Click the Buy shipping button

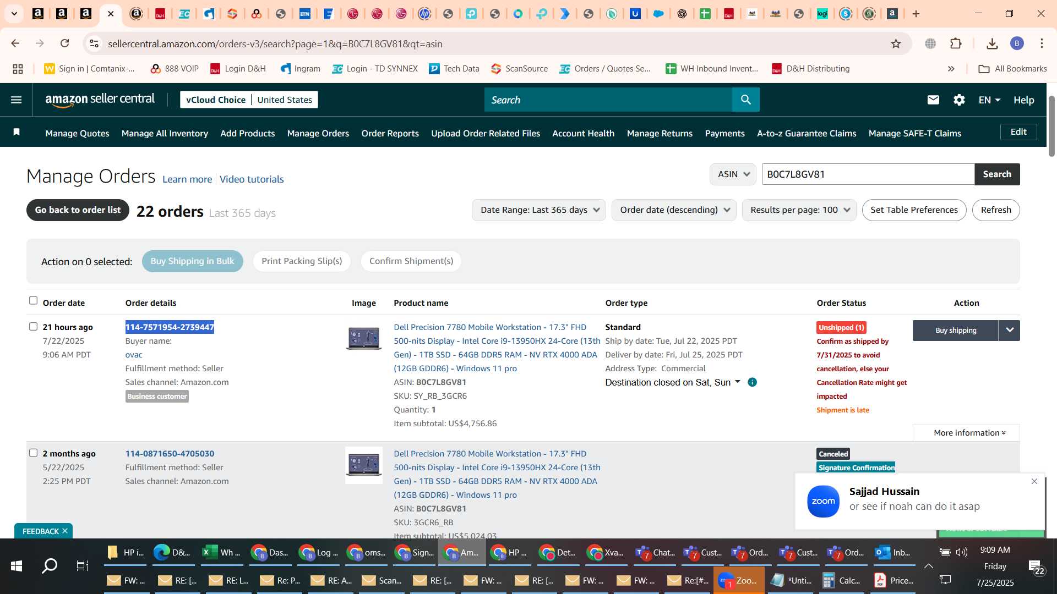point(956,331)
